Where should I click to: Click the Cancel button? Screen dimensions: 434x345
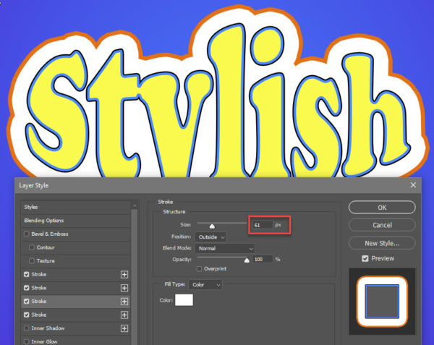(x=382, y=225)
